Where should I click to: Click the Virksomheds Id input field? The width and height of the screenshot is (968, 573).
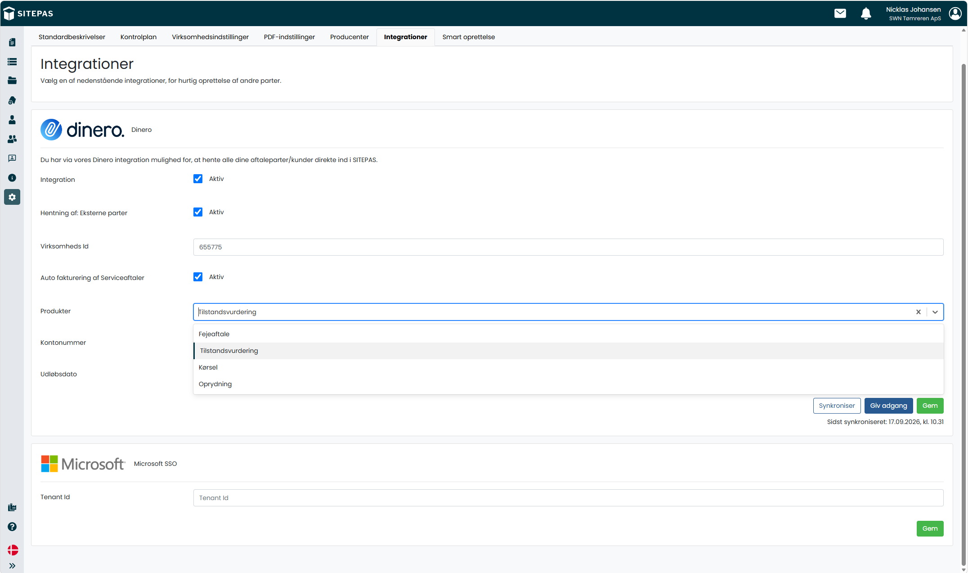pos(568,247)
